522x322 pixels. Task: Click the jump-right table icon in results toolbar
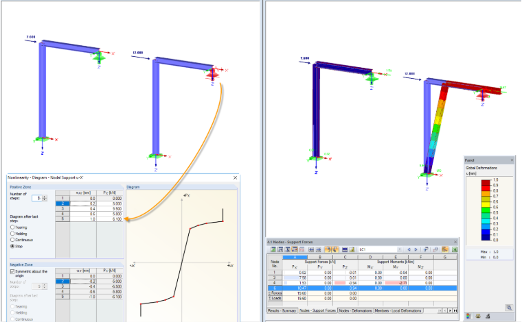point(319,249)
